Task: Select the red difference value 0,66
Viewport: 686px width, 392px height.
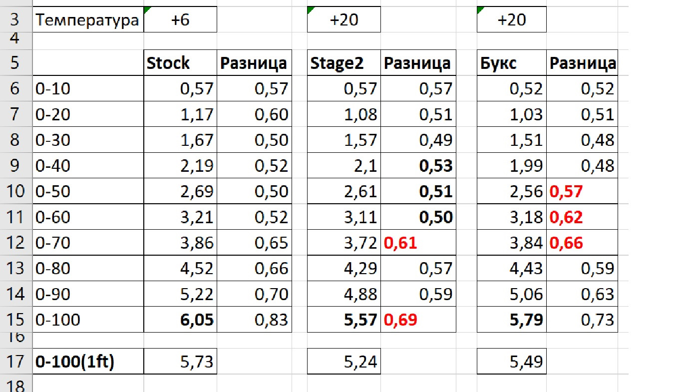Action: tap(582, 243)
